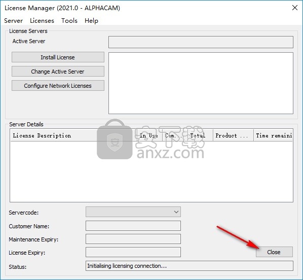Click the Com... column header
Viewport: 303px width, 280px height.
tap(175, 135)
